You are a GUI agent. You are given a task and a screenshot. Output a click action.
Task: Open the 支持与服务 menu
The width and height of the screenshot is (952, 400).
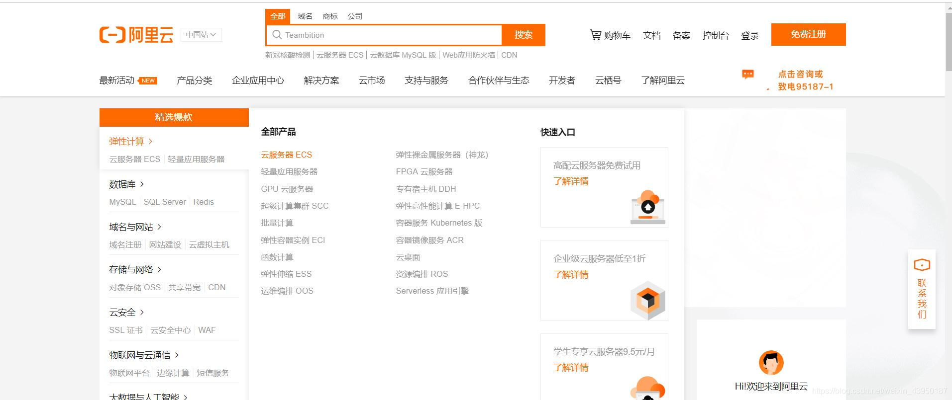426,80
